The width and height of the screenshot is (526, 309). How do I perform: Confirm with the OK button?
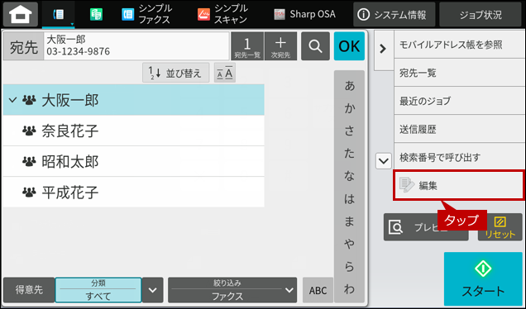pos(349,46)
